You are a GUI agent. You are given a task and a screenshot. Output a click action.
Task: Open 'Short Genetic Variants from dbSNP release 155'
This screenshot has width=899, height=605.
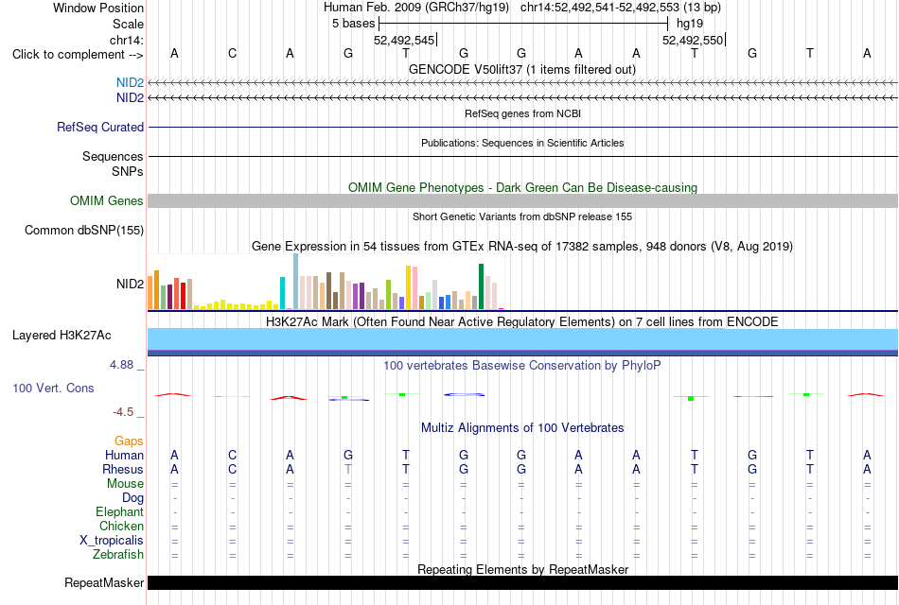(522, 216)
